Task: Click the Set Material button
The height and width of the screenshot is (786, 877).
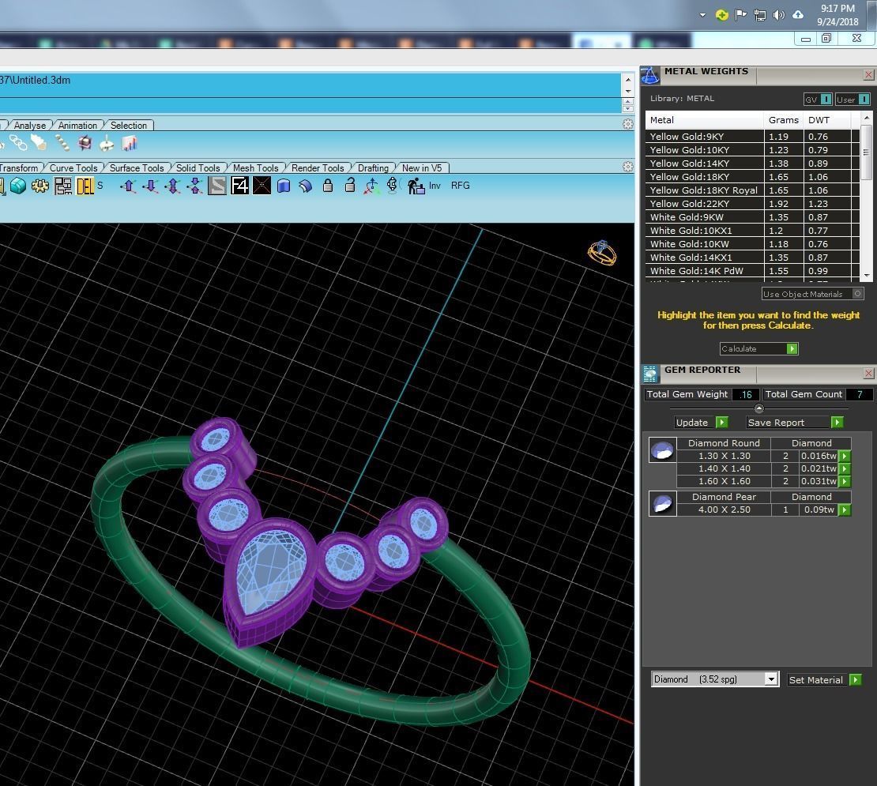Action: [824, 680]
